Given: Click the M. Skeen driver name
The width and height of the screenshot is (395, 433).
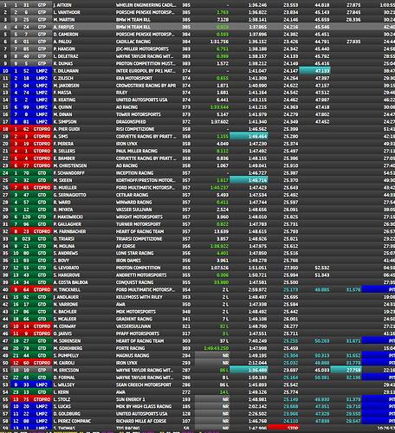Looking at the screenshot, I should pos(63,180).
